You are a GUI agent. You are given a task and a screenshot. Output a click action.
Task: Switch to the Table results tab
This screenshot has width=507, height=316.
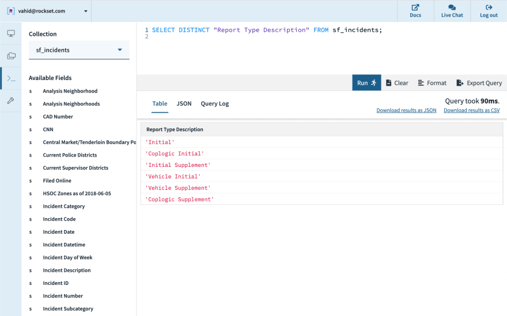click(x=160, y=104)
